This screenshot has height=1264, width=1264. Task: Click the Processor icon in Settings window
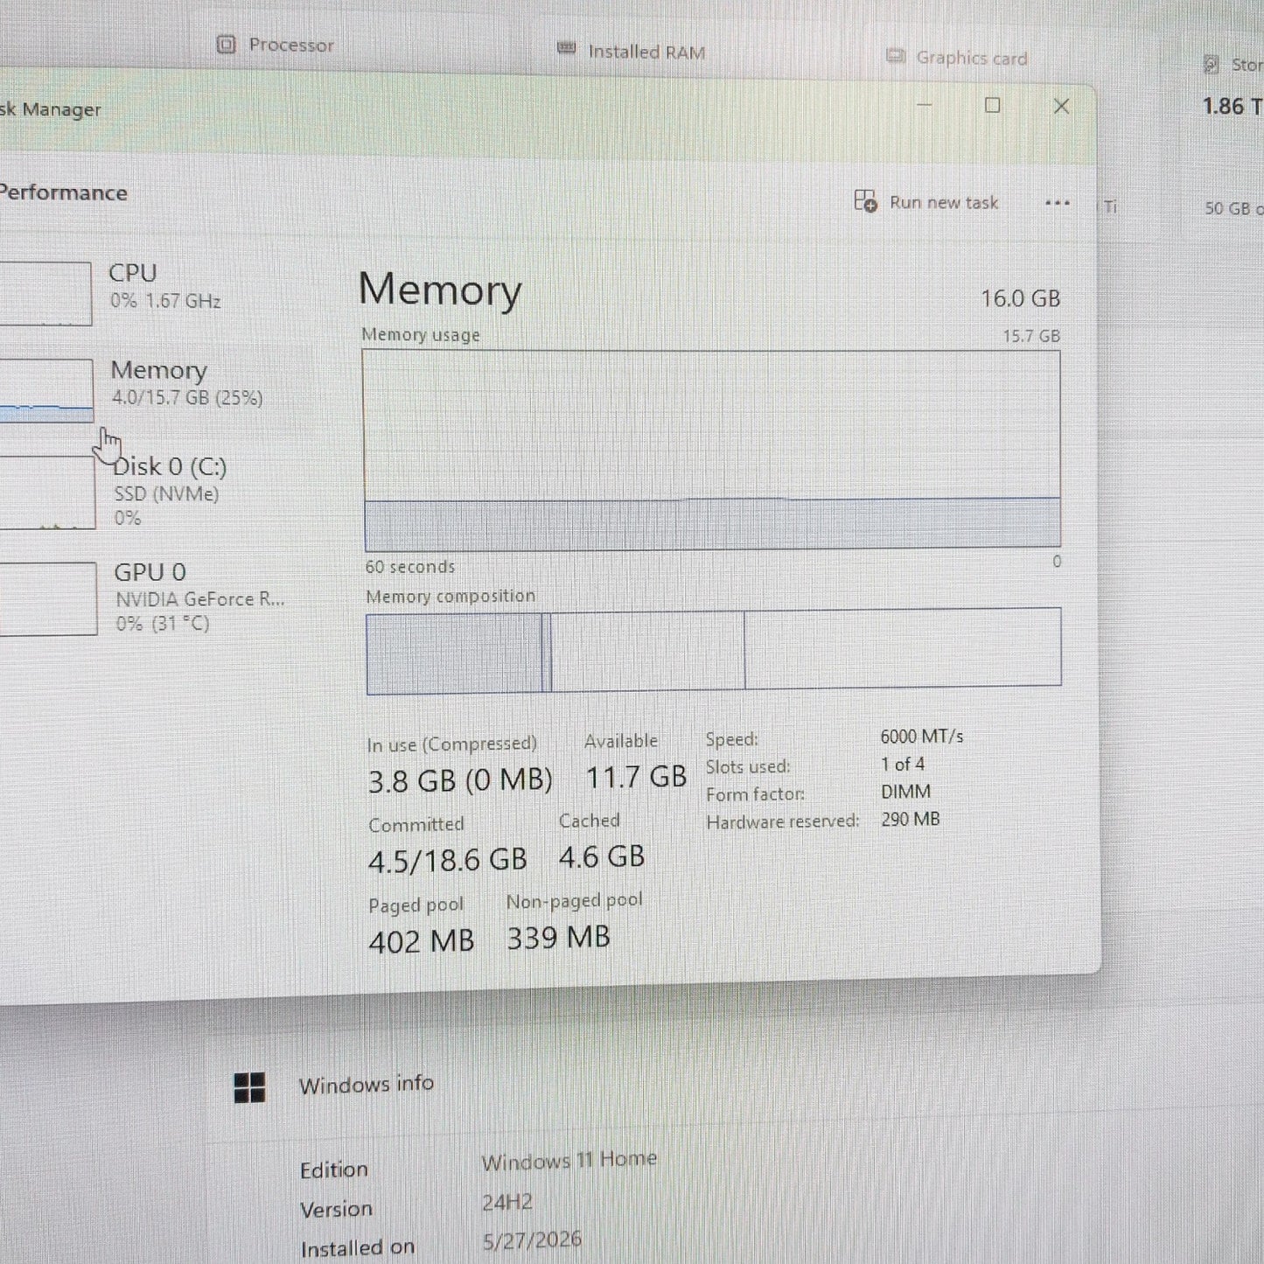226,44
